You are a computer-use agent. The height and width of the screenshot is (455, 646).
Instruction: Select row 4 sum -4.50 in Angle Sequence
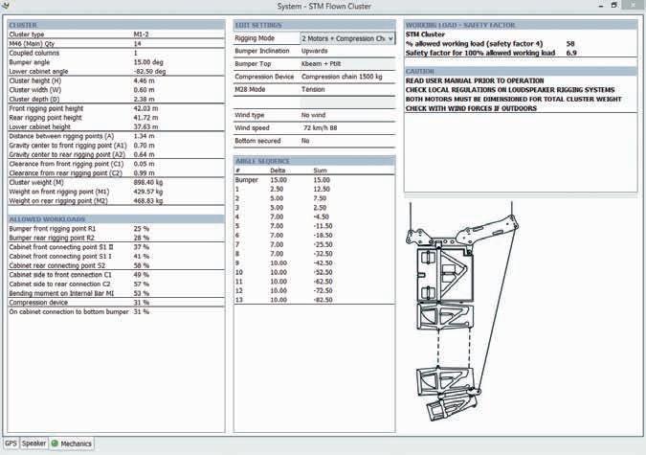pos(323,216)
